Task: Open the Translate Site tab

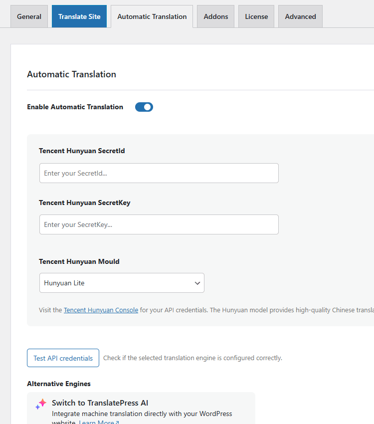Action: click(x=79, y=16)
